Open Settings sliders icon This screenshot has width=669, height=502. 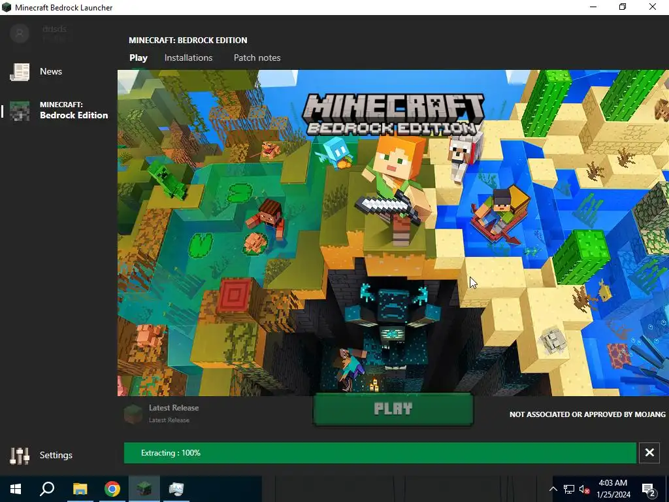point(20,456)
